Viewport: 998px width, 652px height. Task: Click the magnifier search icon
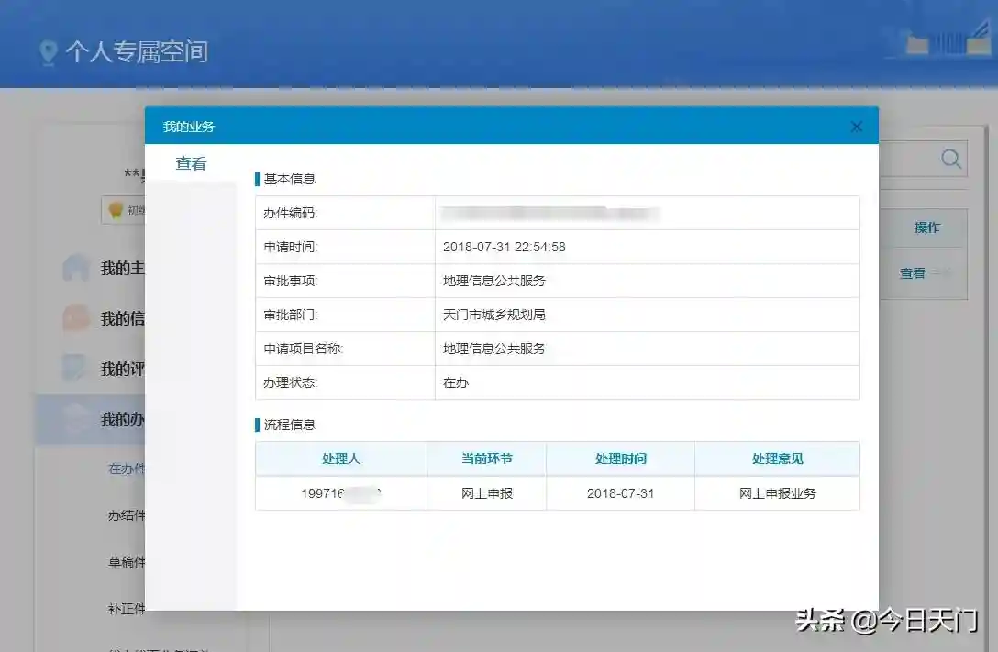(951, 159)
